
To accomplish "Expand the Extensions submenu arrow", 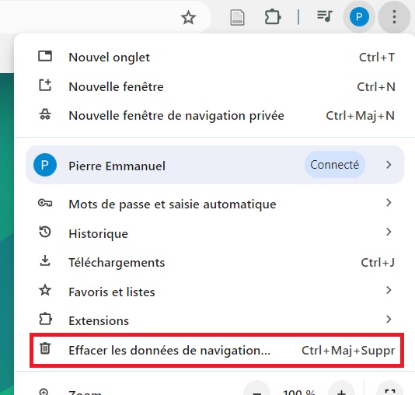I will point(389,320).
